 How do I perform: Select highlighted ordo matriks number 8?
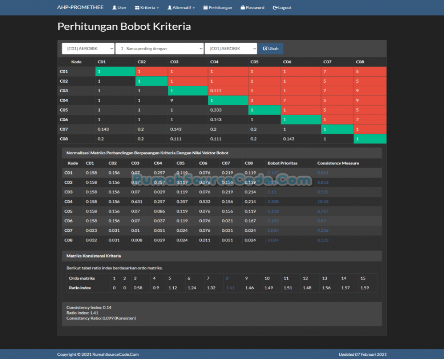pyautogui.click(x=227, y=278)
